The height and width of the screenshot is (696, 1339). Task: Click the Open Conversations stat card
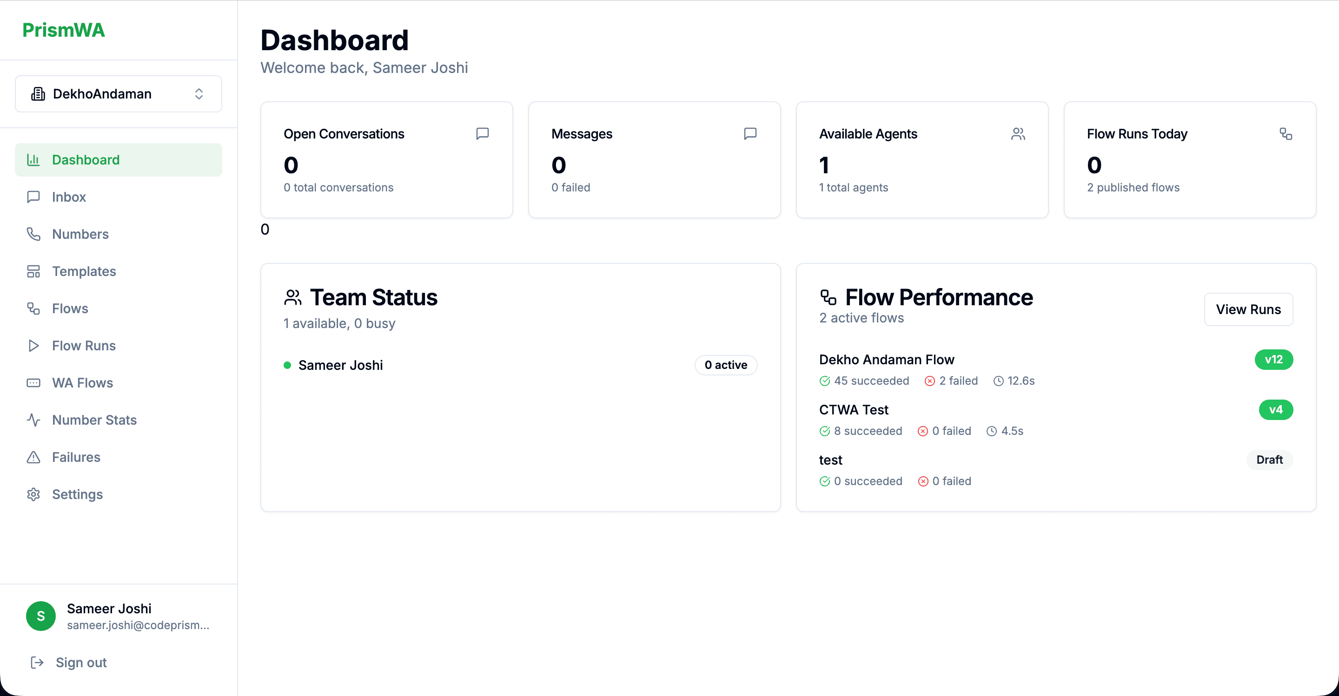pyautogui.click(x=386, y=159)
